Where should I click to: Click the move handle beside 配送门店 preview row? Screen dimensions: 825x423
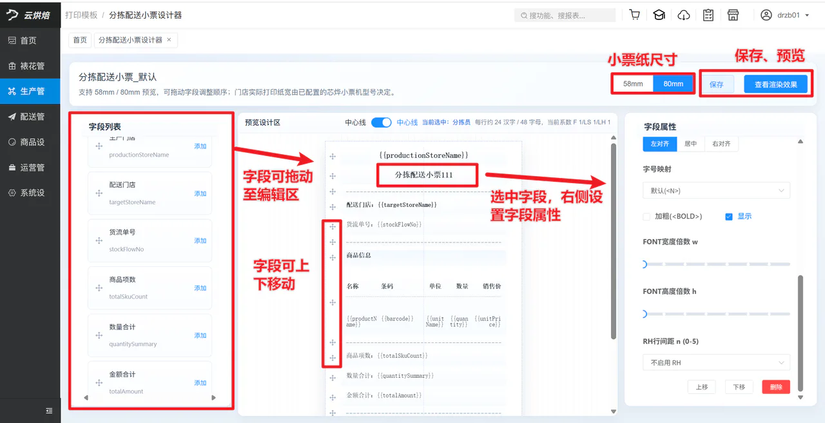click(x=333, y=207)
